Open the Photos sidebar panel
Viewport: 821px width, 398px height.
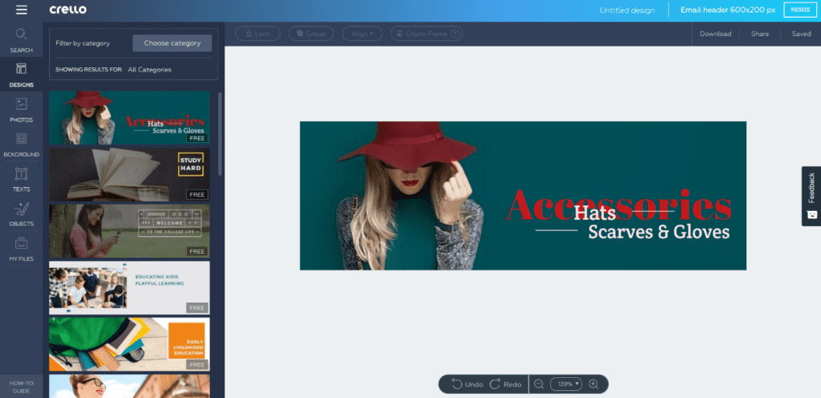pos(21,111)
